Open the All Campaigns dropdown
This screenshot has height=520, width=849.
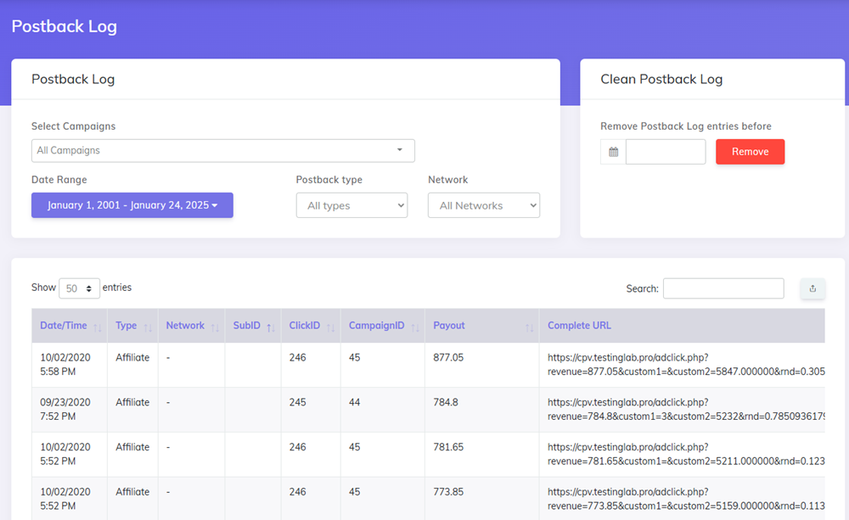point(222,150)
